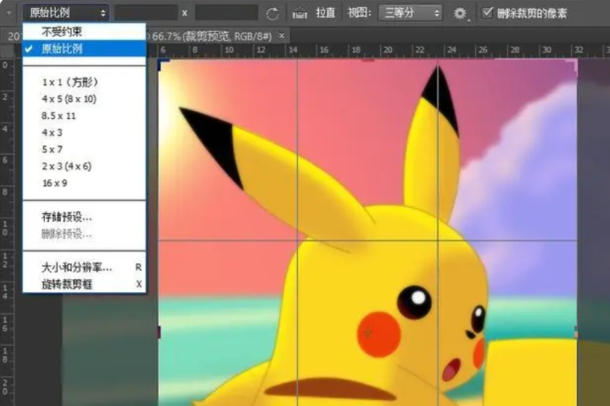Open the gear crop options icon
Screen dimensions: 610x406
coord(460,14)
